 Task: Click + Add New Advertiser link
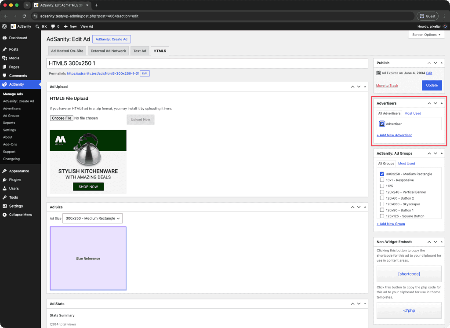tap(394, 135)
